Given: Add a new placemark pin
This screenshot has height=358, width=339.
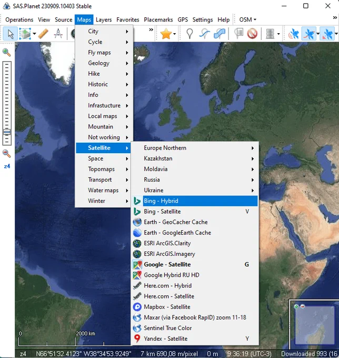Looking at the screenshot, I should point(190,34).
